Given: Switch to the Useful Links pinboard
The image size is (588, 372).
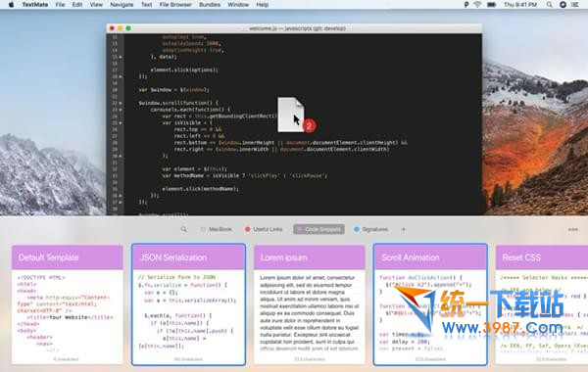Looking at the screenshot, I should click(264, 229).
